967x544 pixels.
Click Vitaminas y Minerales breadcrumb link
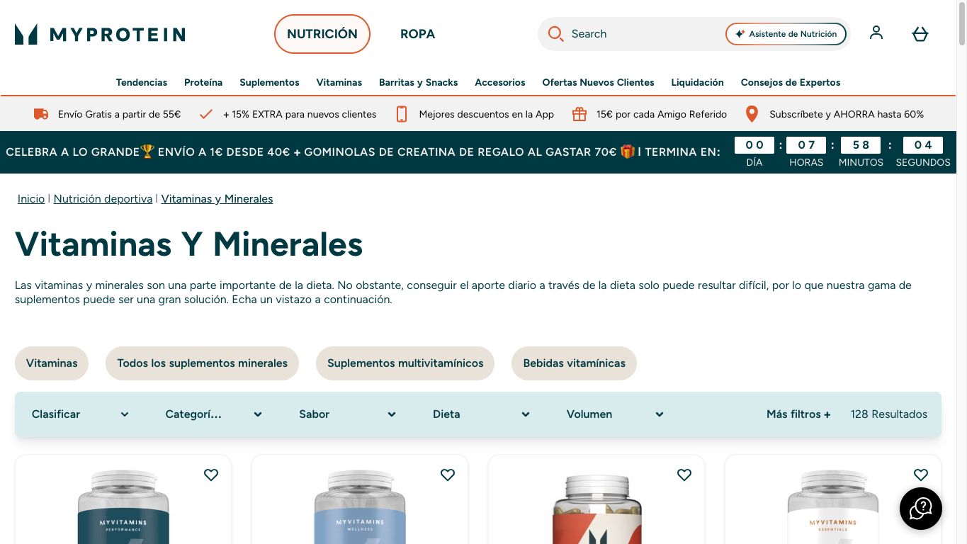click(x=217, y=199)
